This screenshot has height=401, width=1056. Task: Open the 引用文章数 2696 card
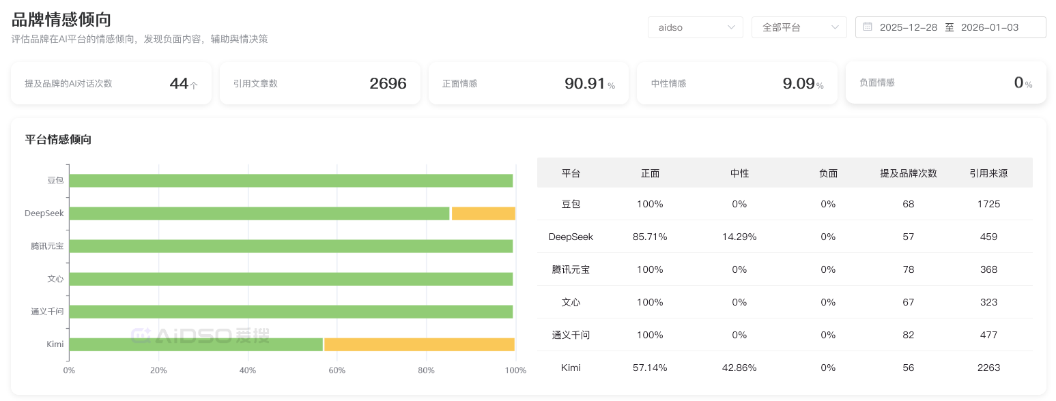click(319, 83)
